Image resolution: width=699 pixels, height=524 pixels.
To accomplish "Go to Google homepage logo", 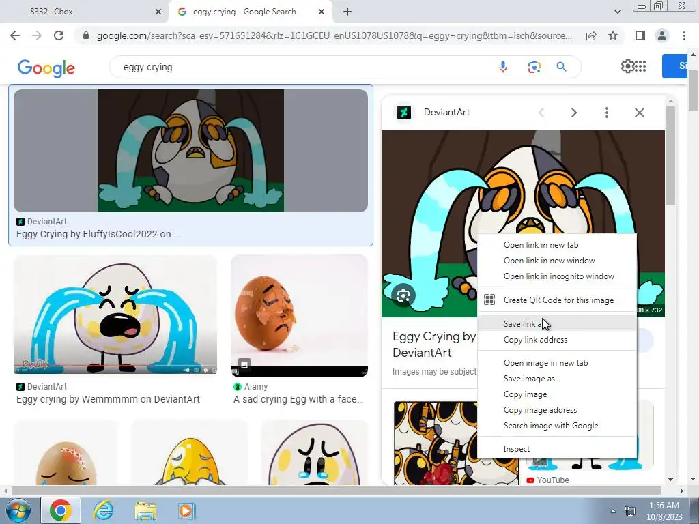I will [x=46, y=68].
